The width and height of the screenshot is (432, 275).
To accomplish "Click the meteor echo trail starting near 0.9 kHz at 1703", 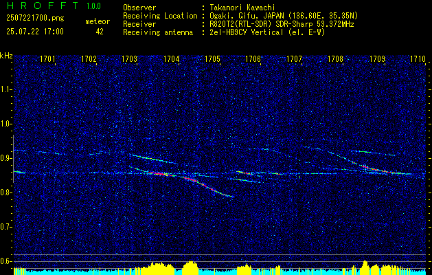I will [x=155, y=159].
